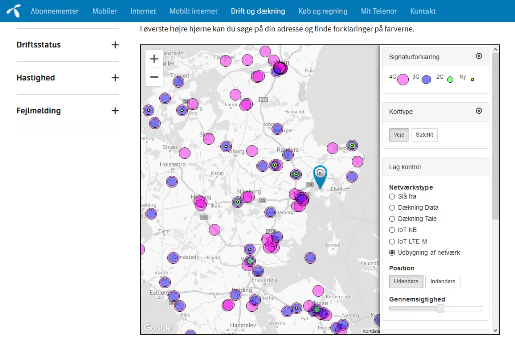The height and width of the screenshot is (357, 515).
Task: Select the IoT NB radio option
Action: 392,230
